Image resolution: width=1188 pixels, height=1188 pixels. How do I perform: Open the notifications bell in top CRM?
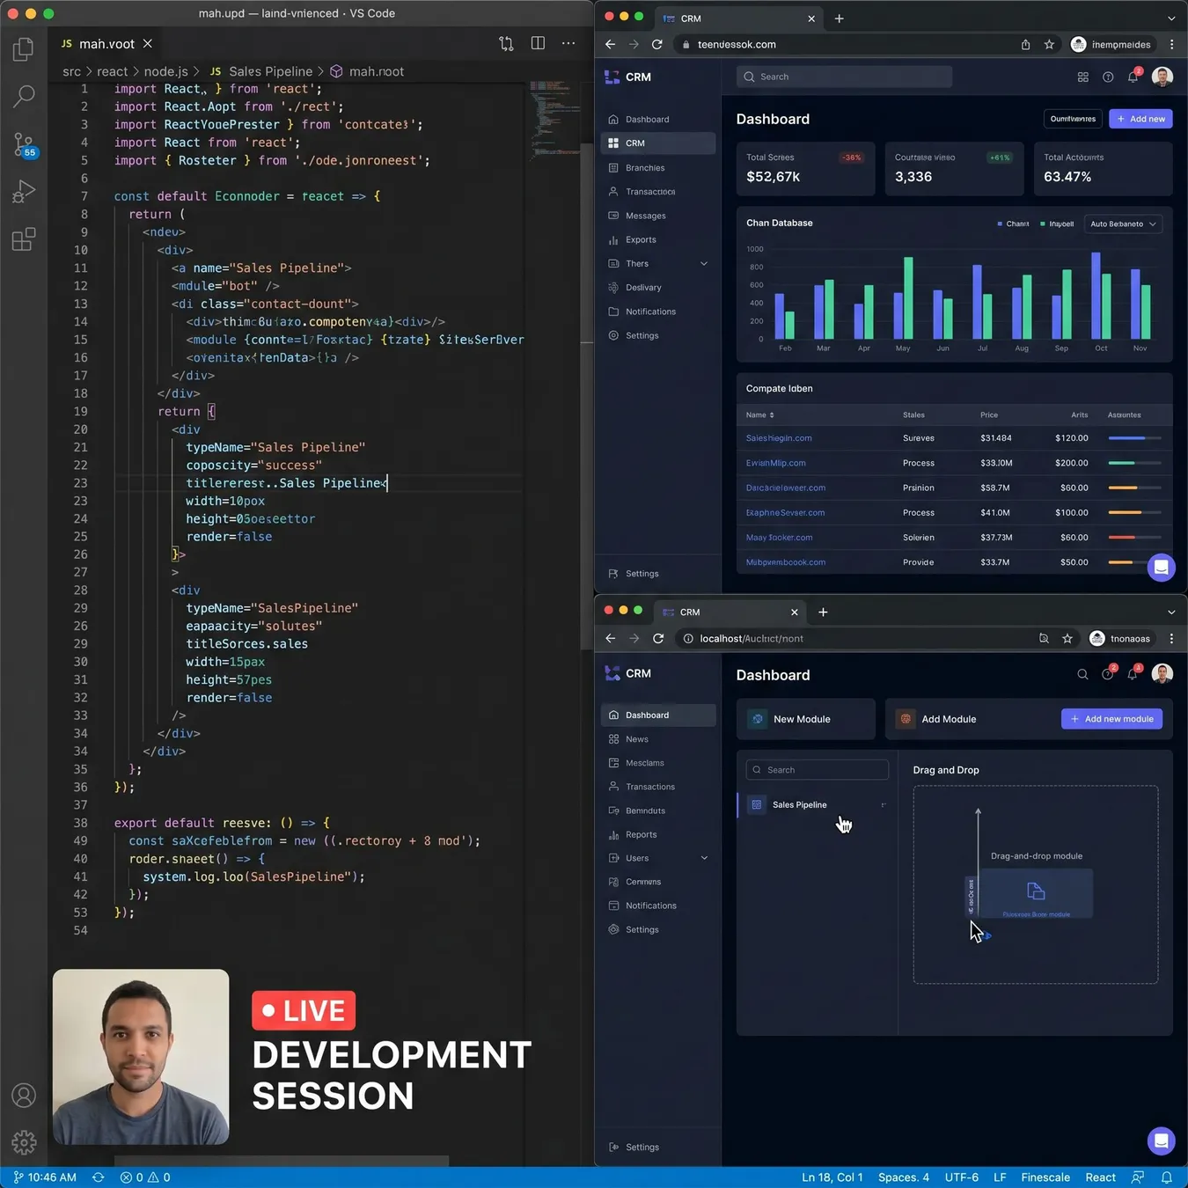[x=1133, y=77]
